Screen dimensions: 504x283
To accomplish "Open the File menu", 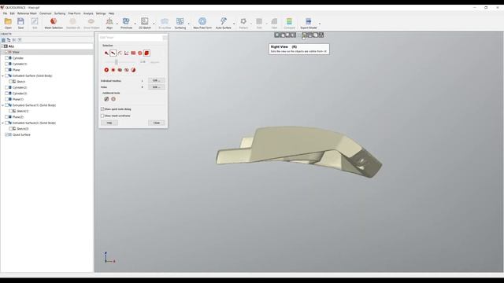I will click(6, 13).
